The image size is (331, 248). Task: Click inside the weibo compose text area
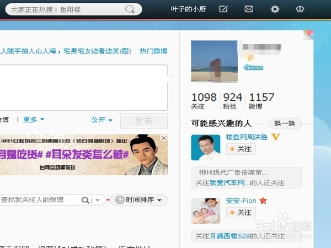point(84,88)
